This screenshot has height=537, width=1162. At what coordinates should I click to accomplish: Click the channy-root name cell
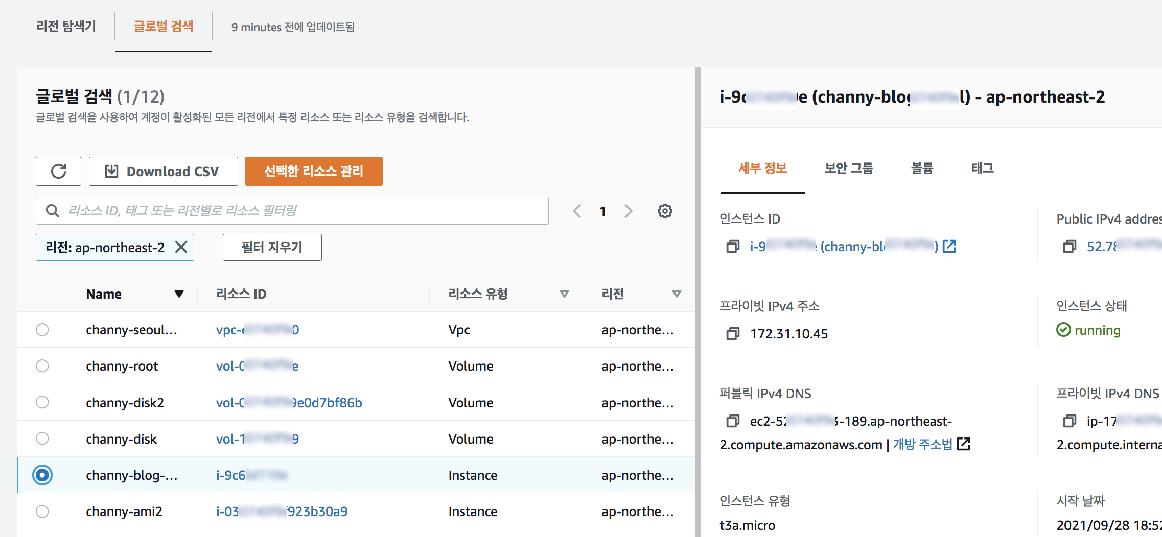pos(122,366)
